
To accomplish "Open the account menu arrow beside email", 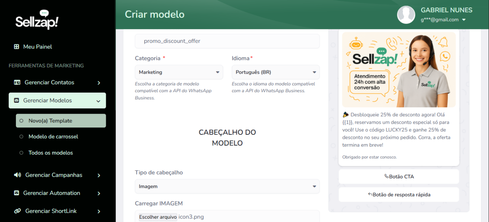I will 464,20.
